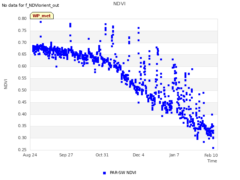Click the 0.65 y-axis tick label
The image size is (240, 180).
[22, 54]
